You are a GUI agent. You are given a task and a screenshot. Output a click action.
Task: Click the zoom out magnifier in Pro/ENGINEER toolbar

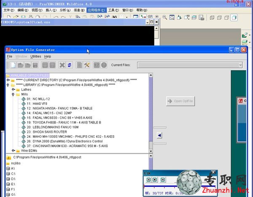coord(164,17)
